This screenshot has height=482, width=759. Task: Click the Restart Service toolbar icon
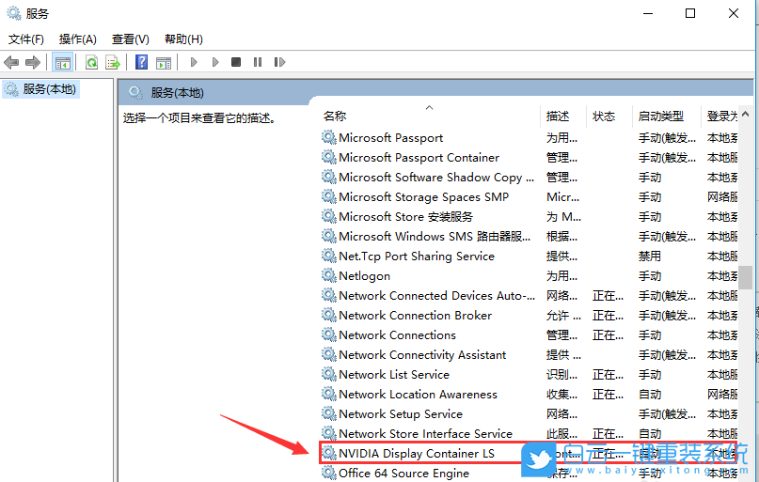[x=279, y=63]
